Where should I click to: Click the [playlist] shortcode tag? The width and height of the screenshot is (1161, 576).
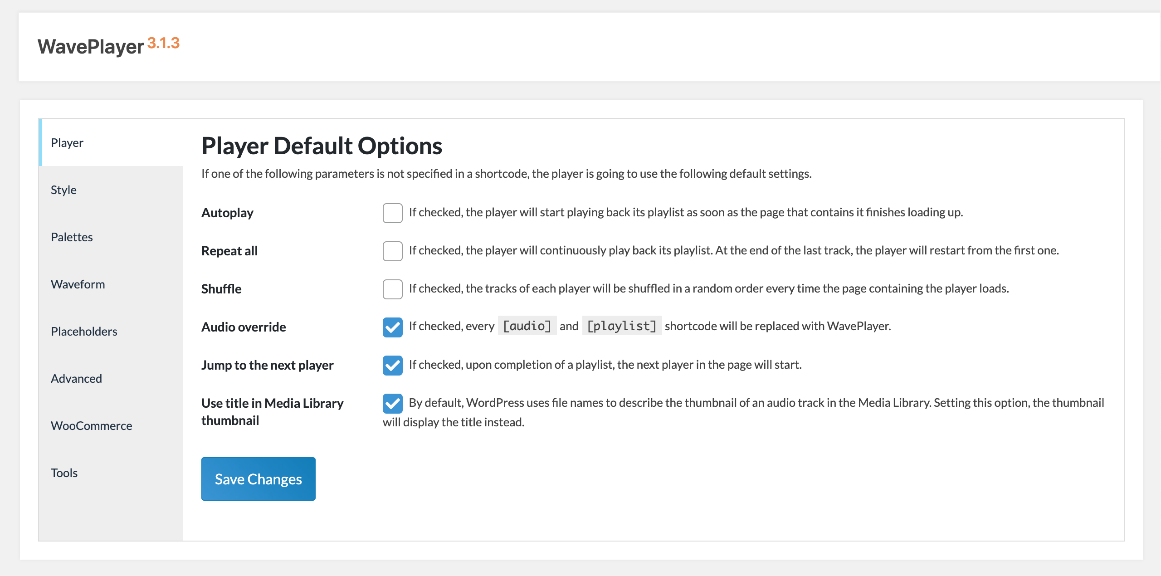[622, 326]
